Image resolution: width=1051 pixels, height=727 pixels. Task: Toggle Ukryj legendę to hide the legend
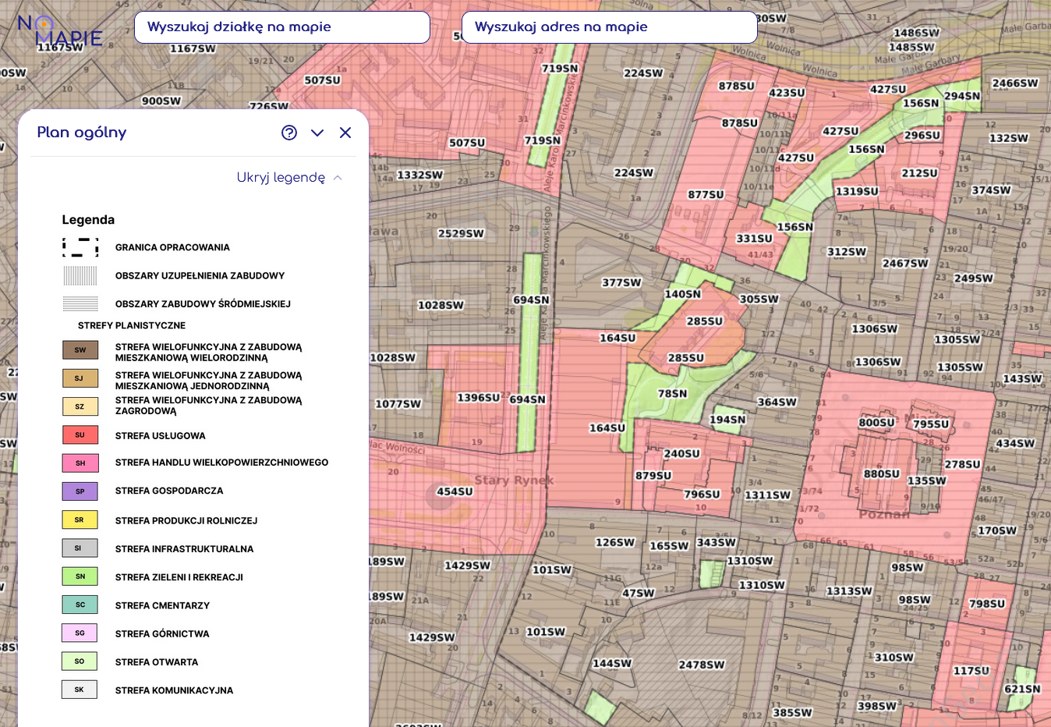pos(281,177)
